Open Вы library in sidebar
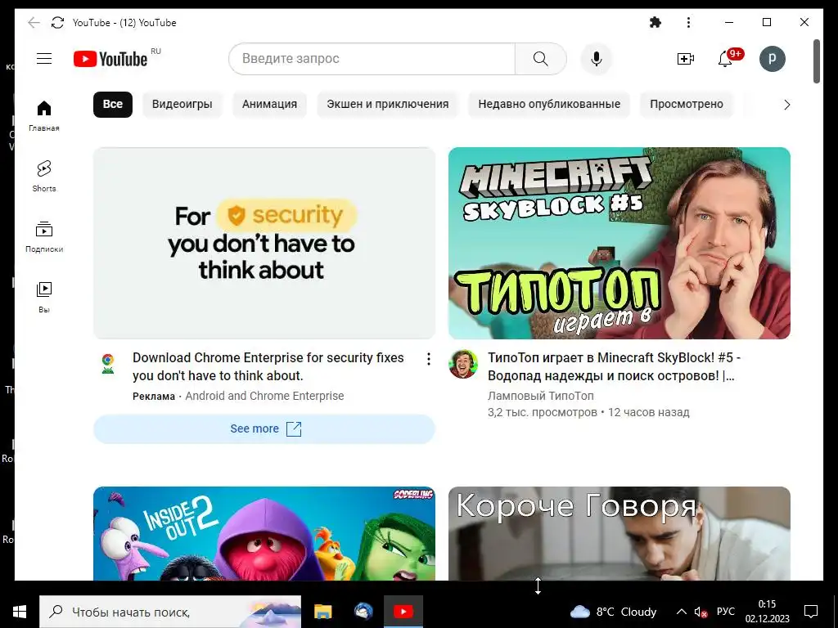 click(x=44, y=297)
